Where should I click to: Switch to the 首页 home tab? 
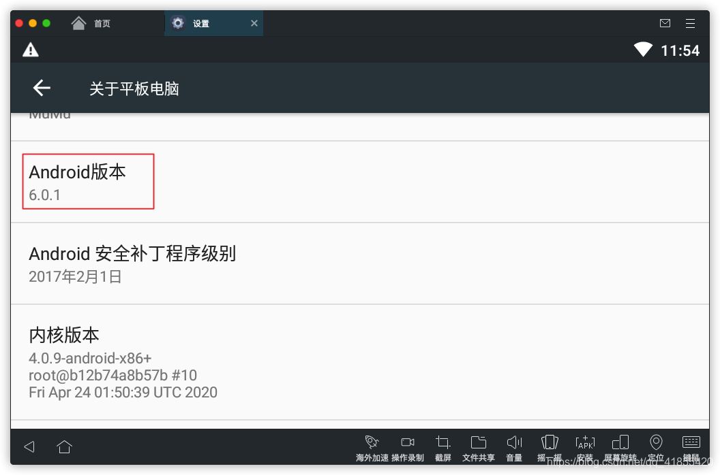tap(91, 23)
